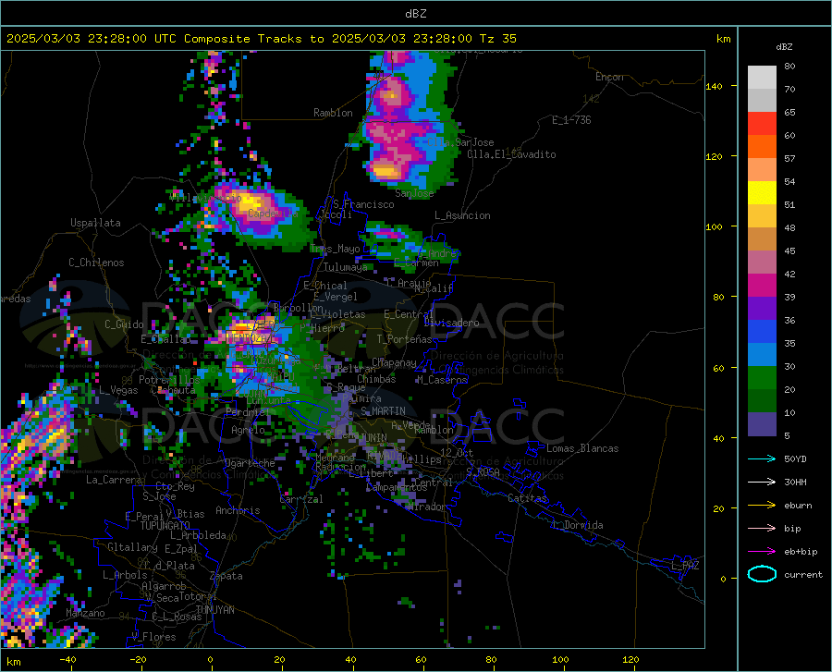The image size is (832, 672).
Task: Click the Divisadero map label
Action: (x=451, y=323)
